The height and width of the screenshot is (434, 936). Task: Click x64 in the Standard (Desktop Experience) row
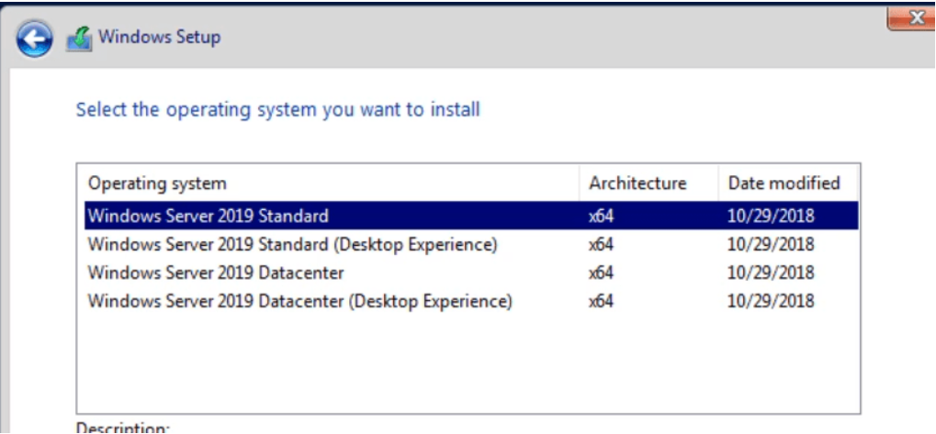click(601, 244)
